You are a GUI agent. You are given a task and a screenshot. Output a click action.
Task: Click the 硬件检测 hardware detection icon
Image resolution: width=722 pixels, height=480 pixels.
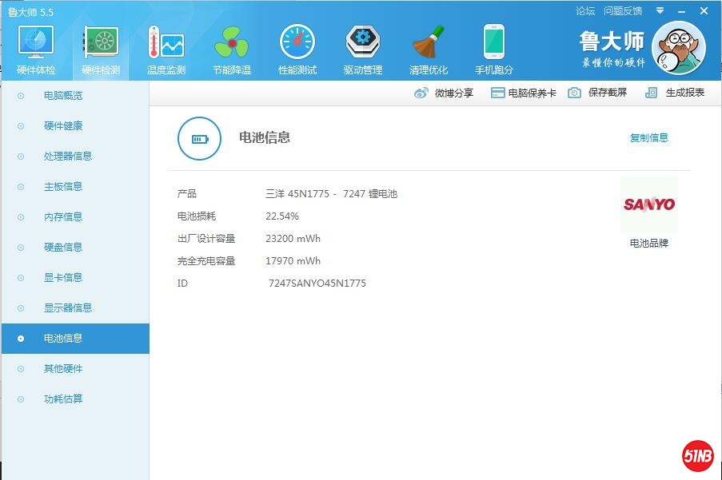pos(101,42)
